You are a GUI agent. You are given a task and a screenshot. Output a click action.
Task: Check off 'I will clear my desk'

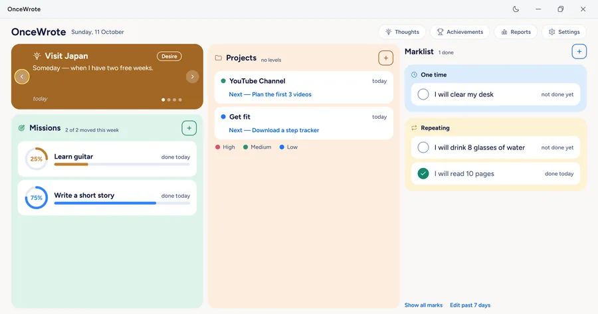423,94
